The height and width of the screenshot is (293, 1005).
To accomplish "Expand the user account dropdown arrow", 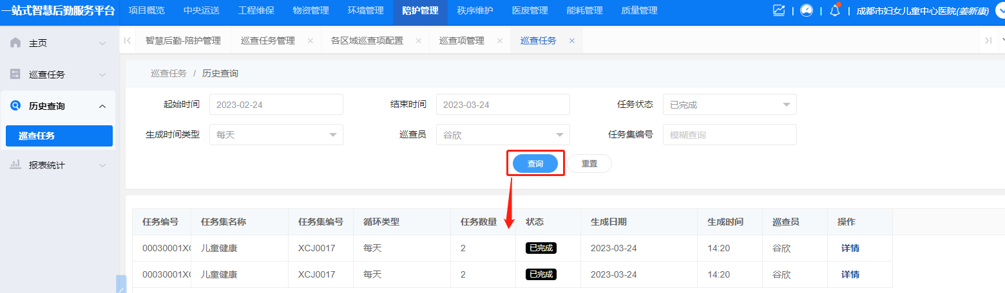I will pos(1000,10).
